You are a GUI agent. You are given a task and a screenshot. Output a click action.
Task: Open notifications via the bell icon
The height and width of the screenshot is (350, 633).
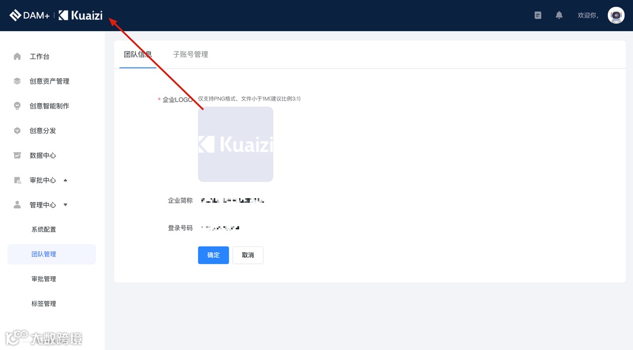pos(559,15)
